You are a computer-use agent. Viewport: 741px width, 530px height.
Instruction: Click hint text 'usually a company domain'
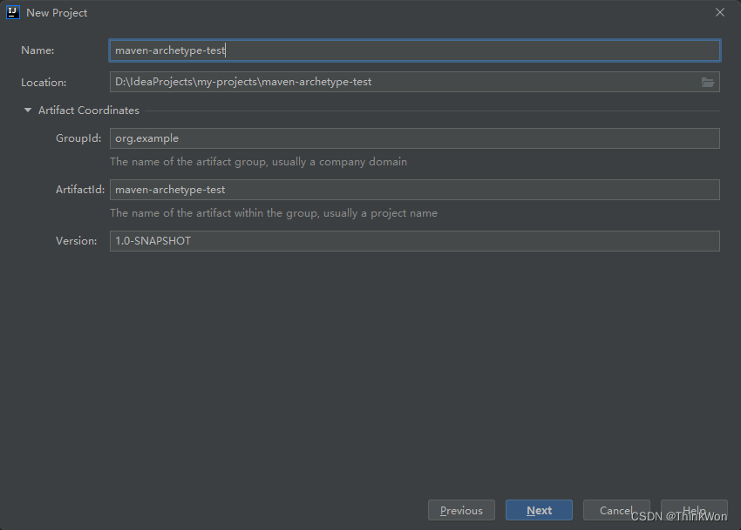[x=339, y=162]
